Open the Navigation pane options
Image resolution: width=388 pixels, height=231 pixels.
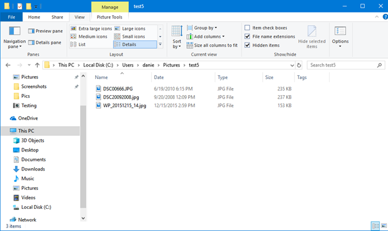[x=14, y=37]
